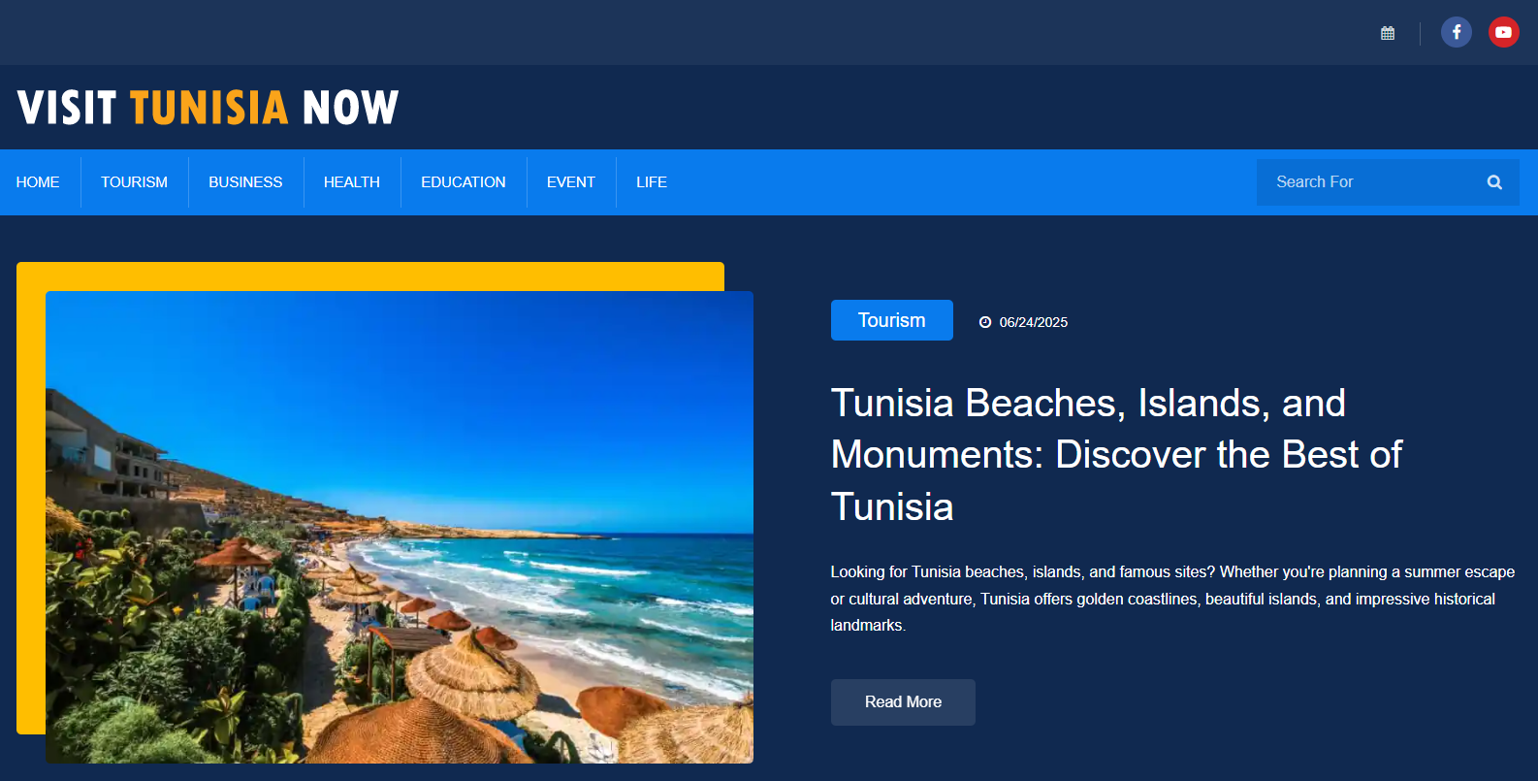Open the HEALTH menu item

point(352,182)
